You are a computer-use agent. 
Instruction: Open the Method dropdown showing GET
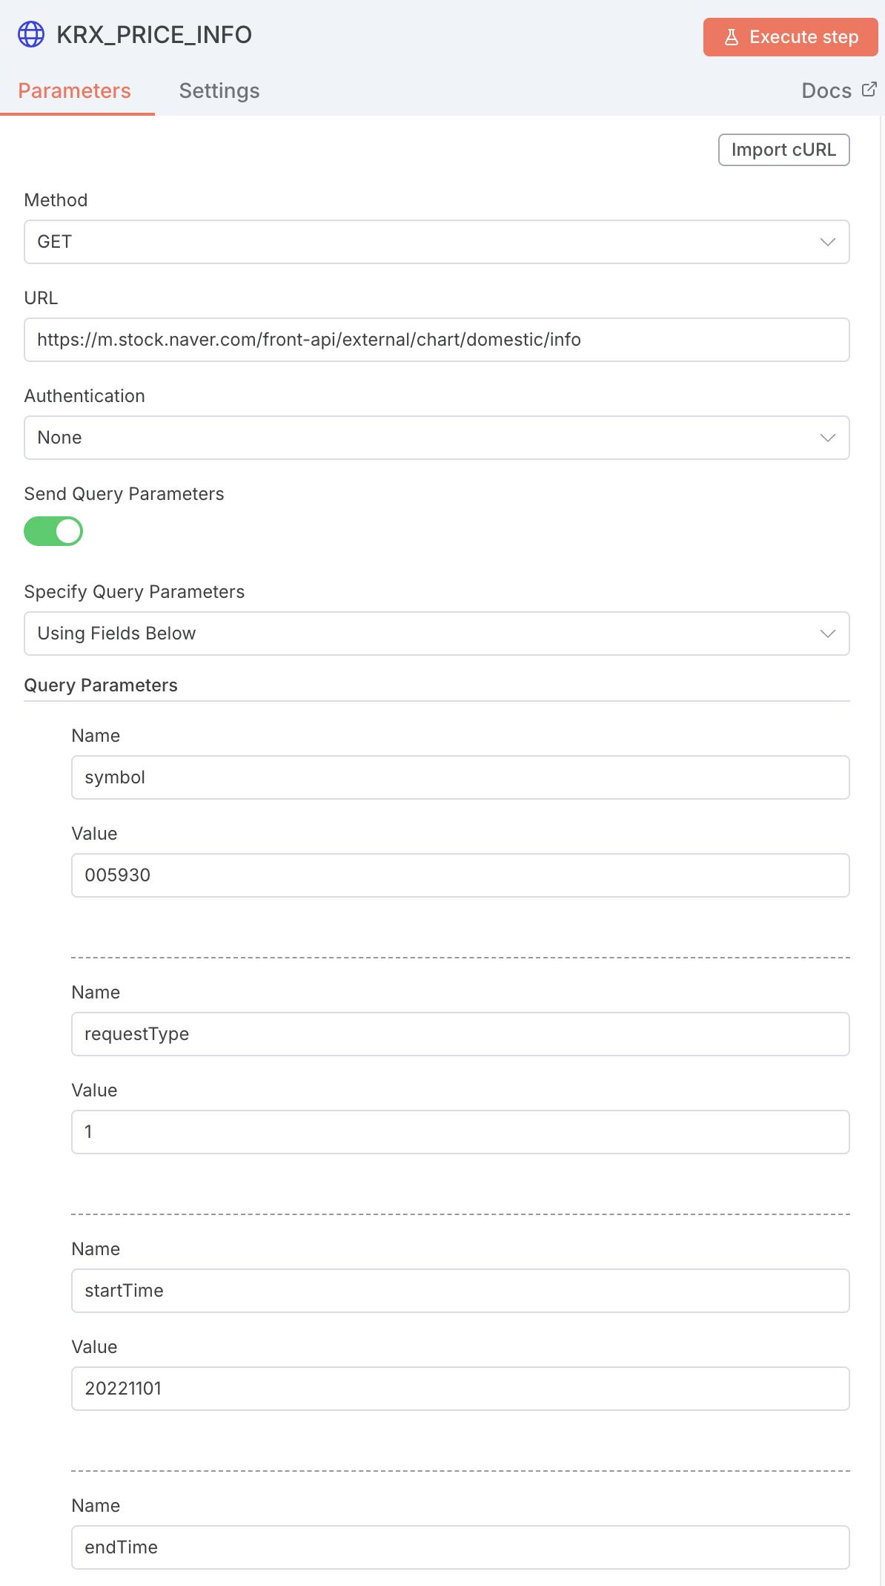point(437,242)
